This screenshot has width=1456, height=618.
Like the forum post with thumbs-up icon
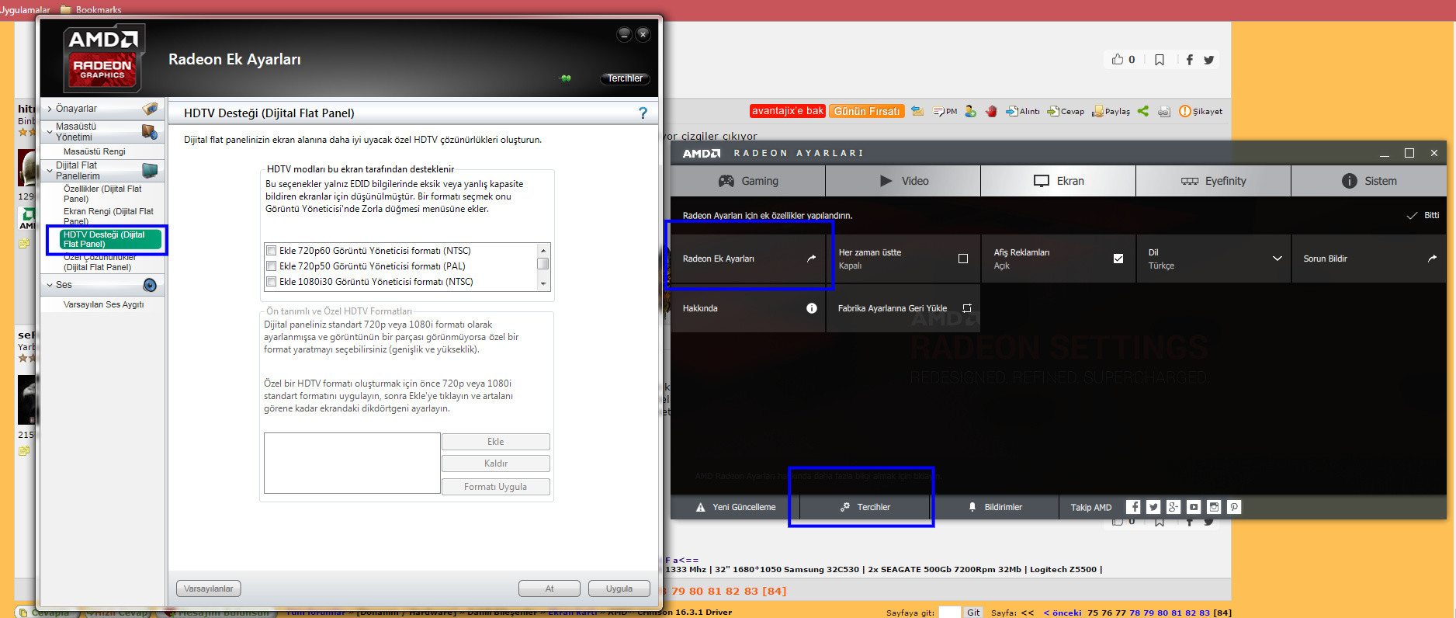1118,59
